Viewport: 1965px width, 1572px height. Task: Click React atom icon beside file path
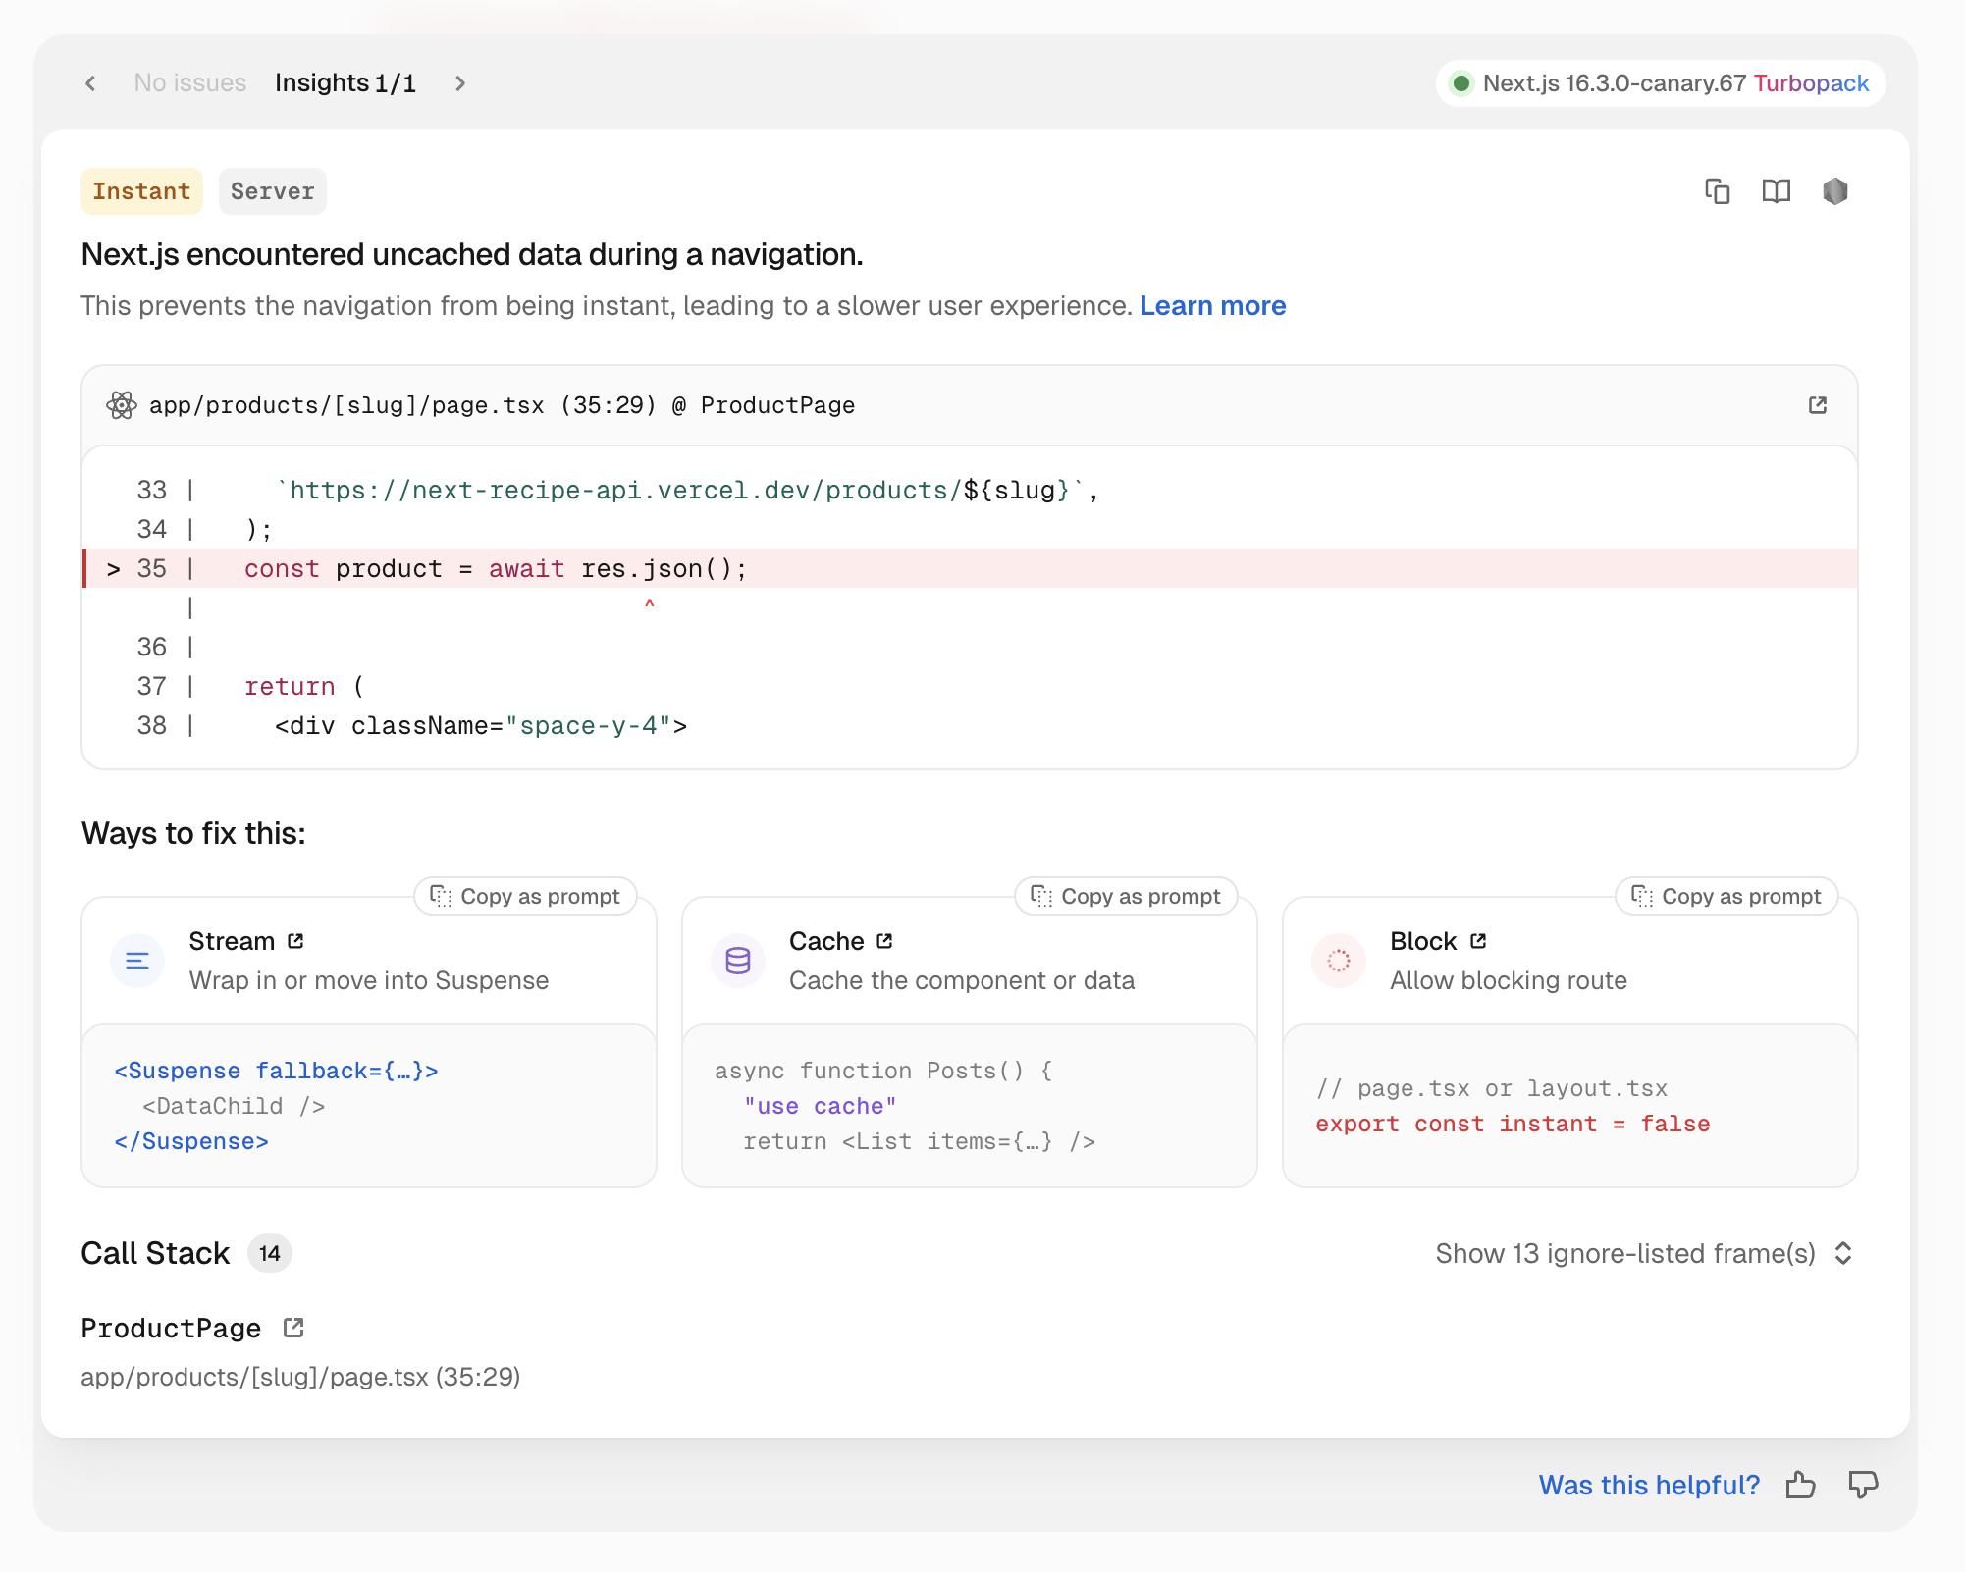122,405
